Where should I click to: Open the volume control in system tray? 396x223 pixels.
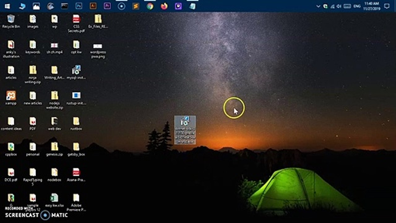pyautogui.click(x=339, y=6)
